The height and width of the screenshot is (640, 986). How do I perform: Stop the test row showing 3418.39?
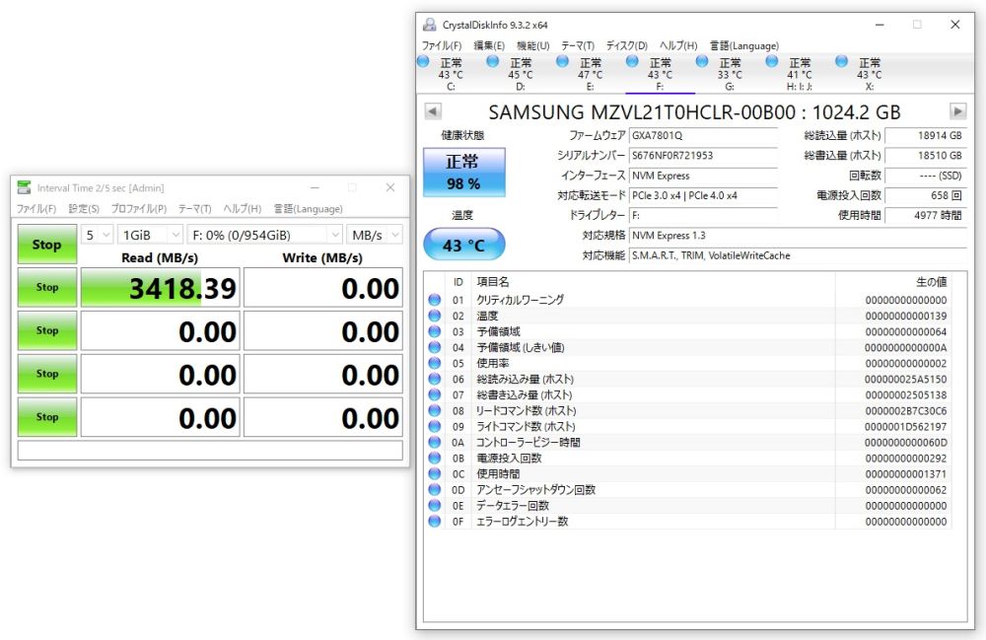coord(47,287)
